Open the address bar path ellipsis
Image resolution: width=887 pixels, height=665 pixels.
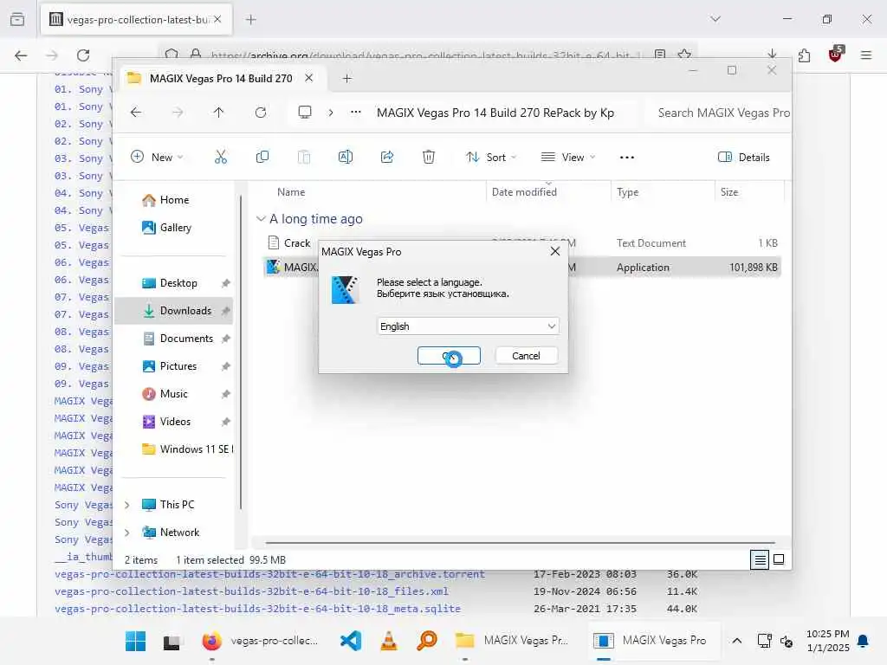click(355, 113)
